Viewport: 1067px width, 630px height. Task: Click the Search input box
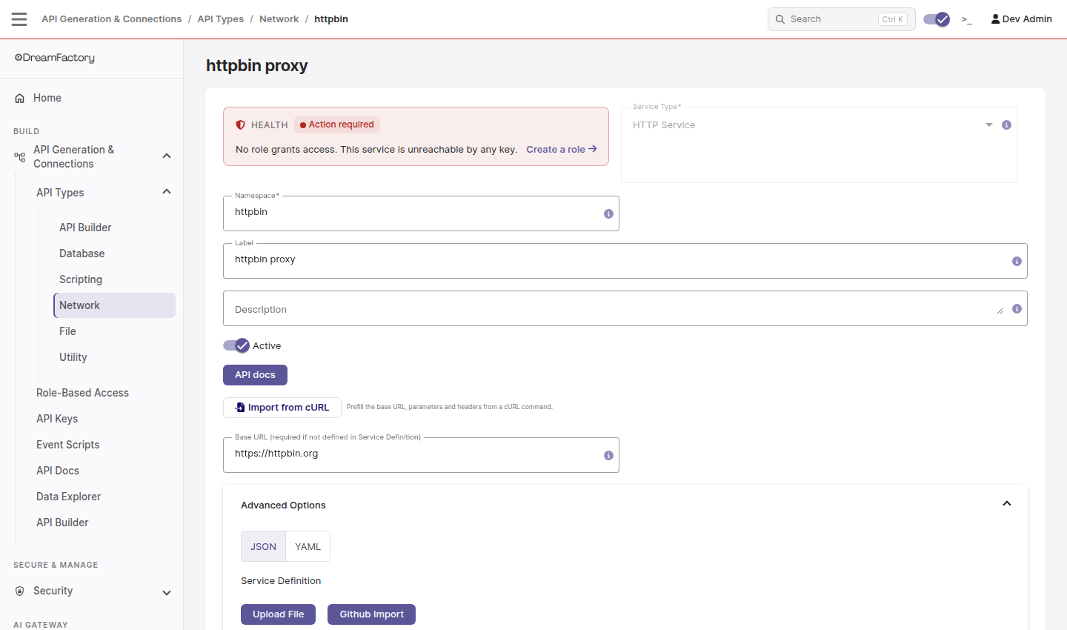[x=841, y=19]
